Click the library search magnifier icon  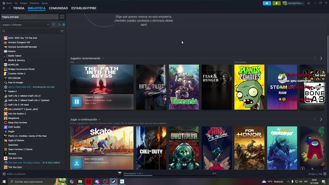(x=4, y=31)
